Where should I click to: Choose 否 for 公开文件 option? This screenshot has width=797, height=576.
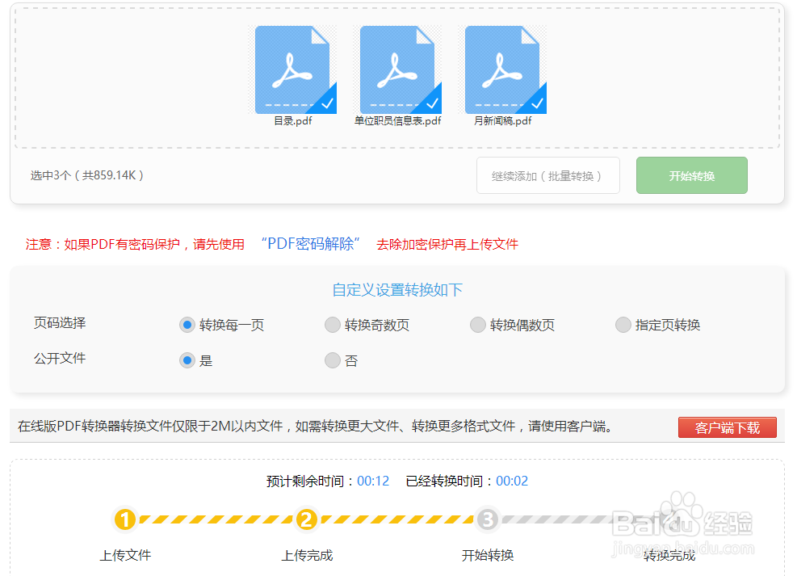332,359
